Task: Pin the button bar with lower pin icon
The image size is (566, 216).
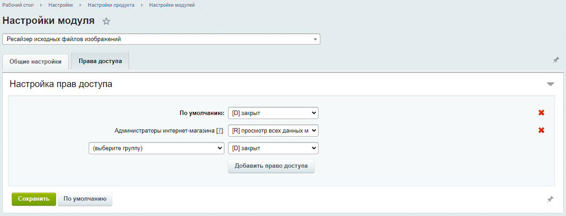Action: point(550,199)
